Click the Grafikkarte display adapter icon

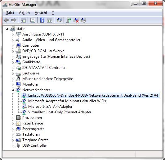coord(18,62)
